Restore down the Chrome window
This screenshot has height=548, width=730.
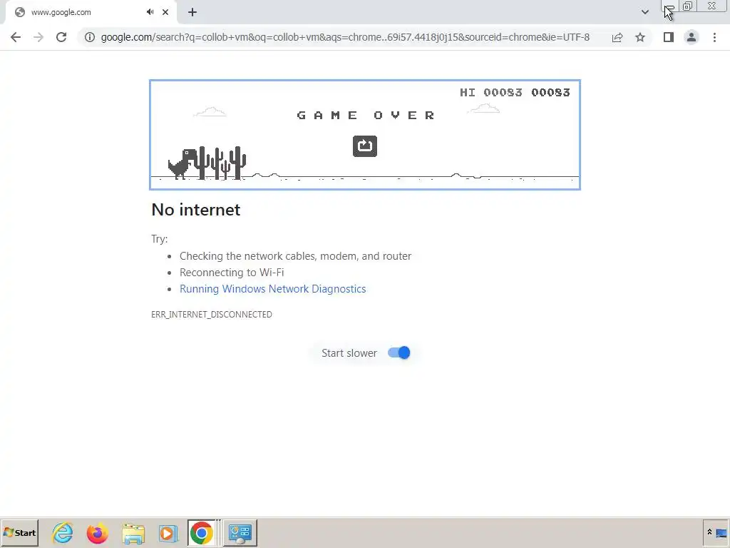[x=687, y=6]
